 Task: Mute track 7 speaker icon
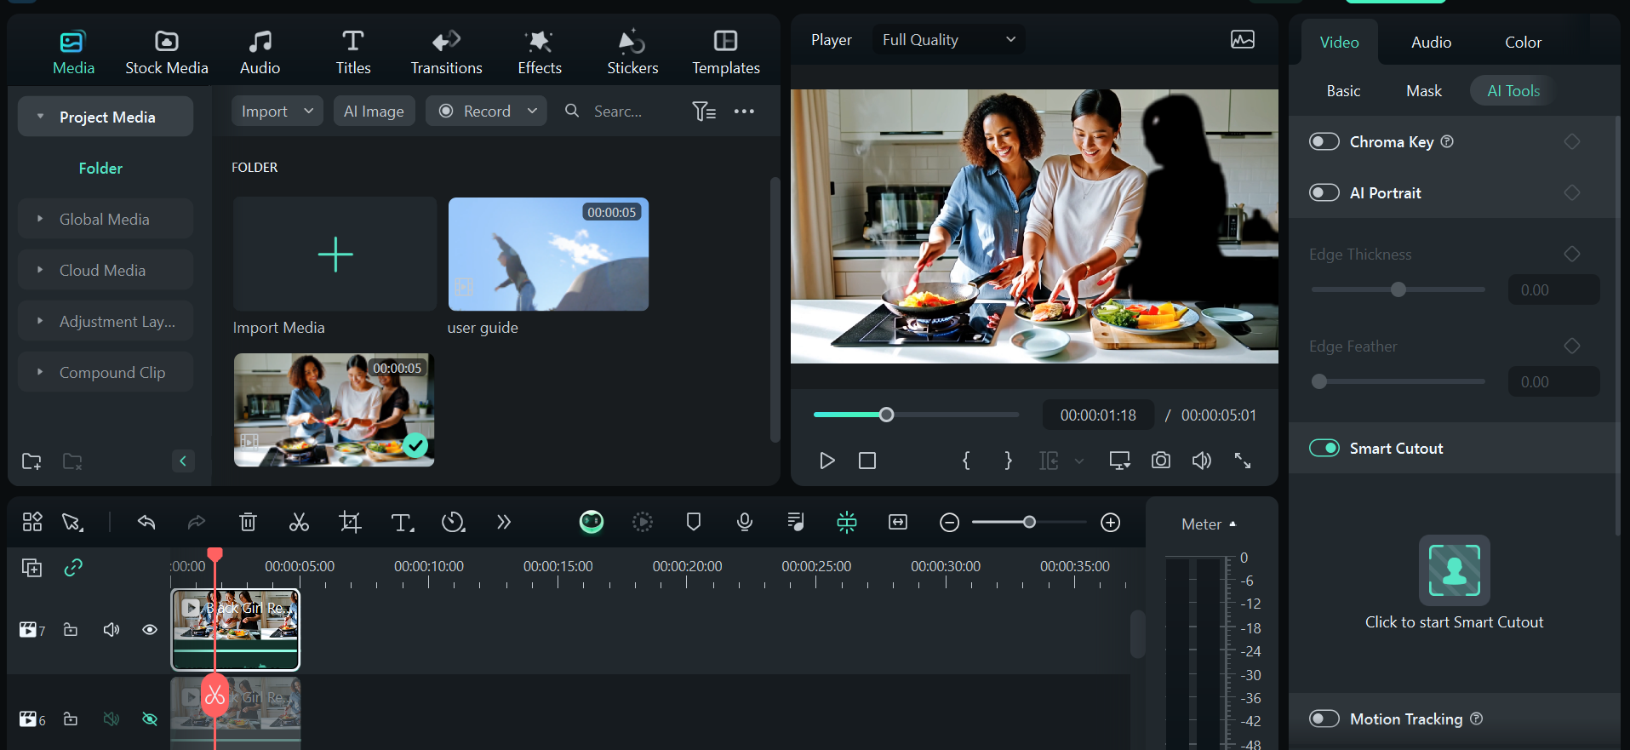pos(112,630)
